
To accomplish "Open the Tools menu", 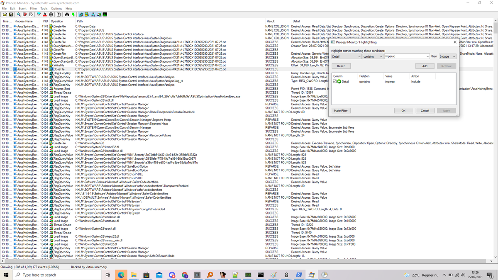I will [44, 8].
